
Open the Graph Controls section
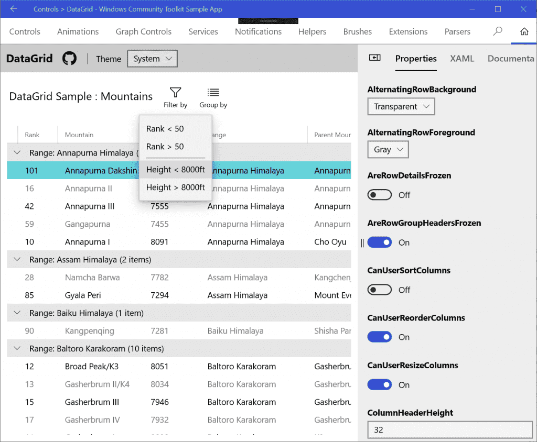[144, 31]
